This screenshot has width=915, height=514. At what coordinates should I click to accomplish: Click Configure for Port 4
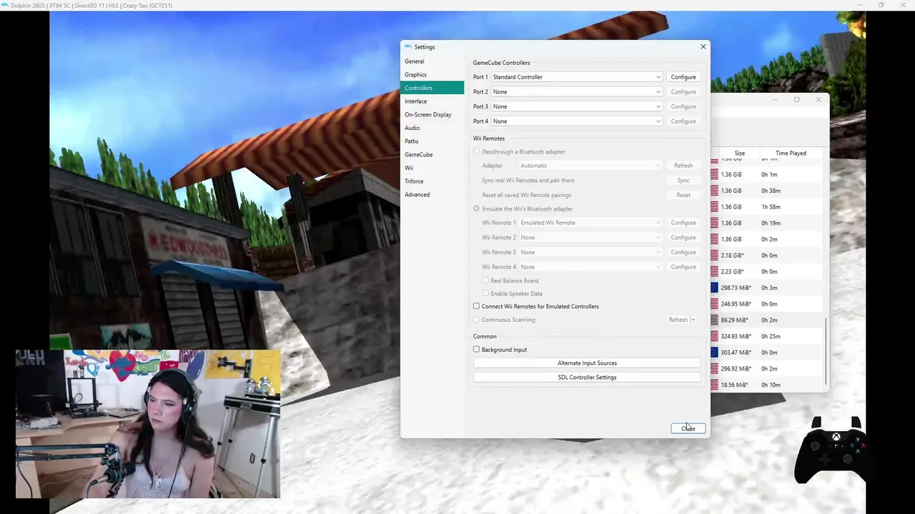tap(683, 121)
